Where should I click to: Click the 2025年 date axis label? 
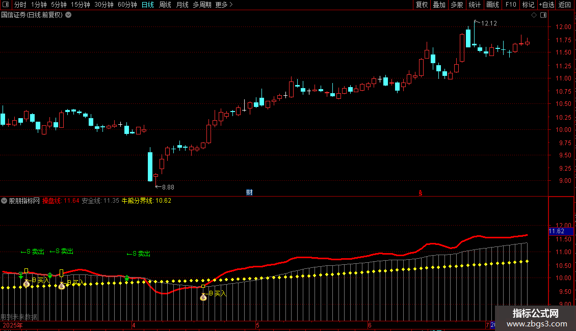13,325
